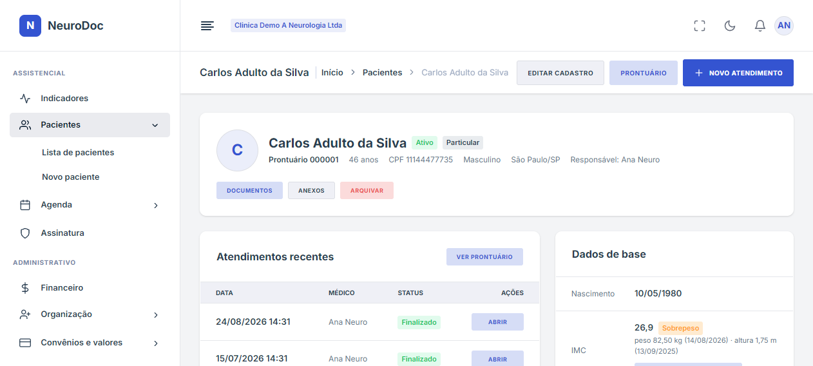
Task: Collapse the Pacientes submenu chevron
Action: 155,125
